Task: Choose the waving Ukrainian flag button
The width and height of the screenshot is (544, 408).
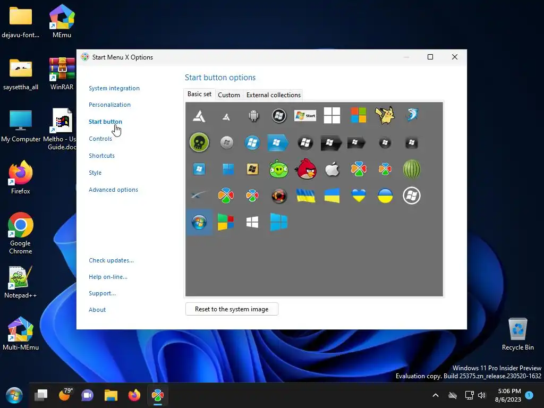Action: pos(305,195)
